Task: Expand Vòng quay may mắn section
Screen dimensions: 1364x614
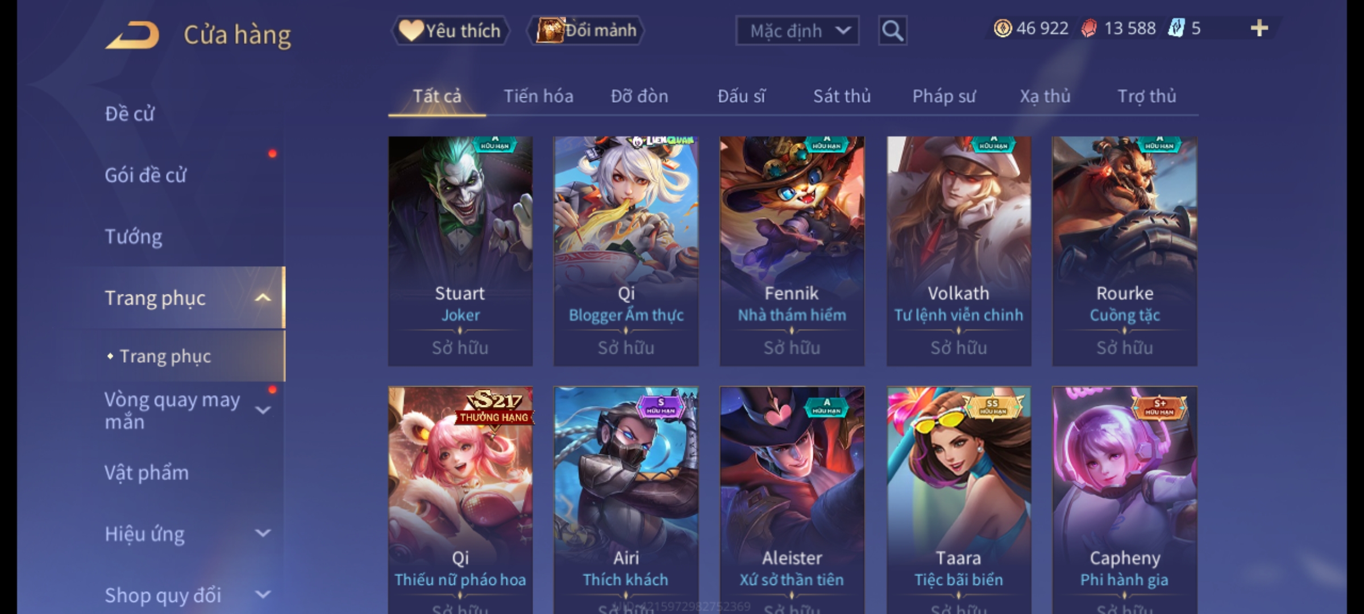Action: tap(263, 410)
